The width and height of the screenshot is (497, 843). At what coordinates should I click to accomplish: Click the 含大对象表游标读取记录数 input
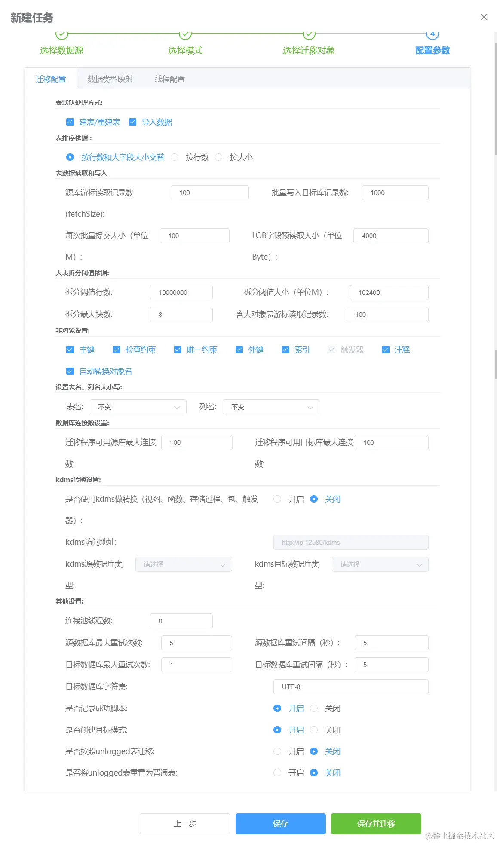click(x=387, y=315)
